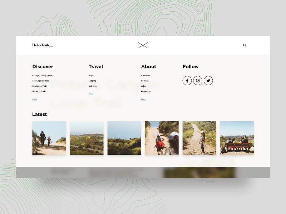Select the last Latest thumbnail showing a bench
This screenshot has width=286, height=214.
coord(237,138)
